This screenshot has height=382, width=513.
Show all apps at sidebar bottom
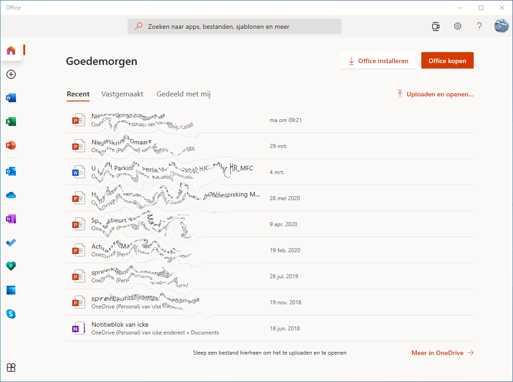point(11,367)
